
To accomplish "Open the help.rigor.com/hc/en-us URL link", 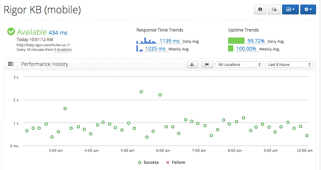I will 41,45.
